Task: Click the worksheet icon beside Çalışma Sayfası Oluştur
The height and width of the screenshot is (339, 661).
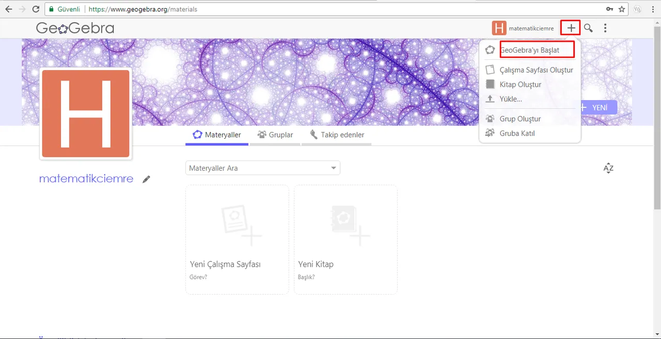Action: (490, 70)
